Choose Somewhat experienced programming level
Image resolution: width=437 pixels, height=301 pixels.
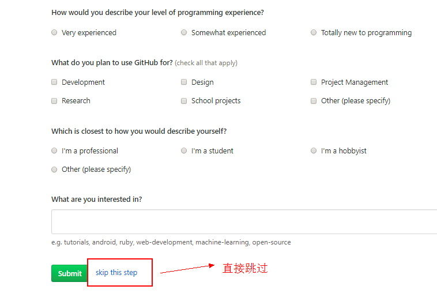pyautogui.click(x=184, y=33)
